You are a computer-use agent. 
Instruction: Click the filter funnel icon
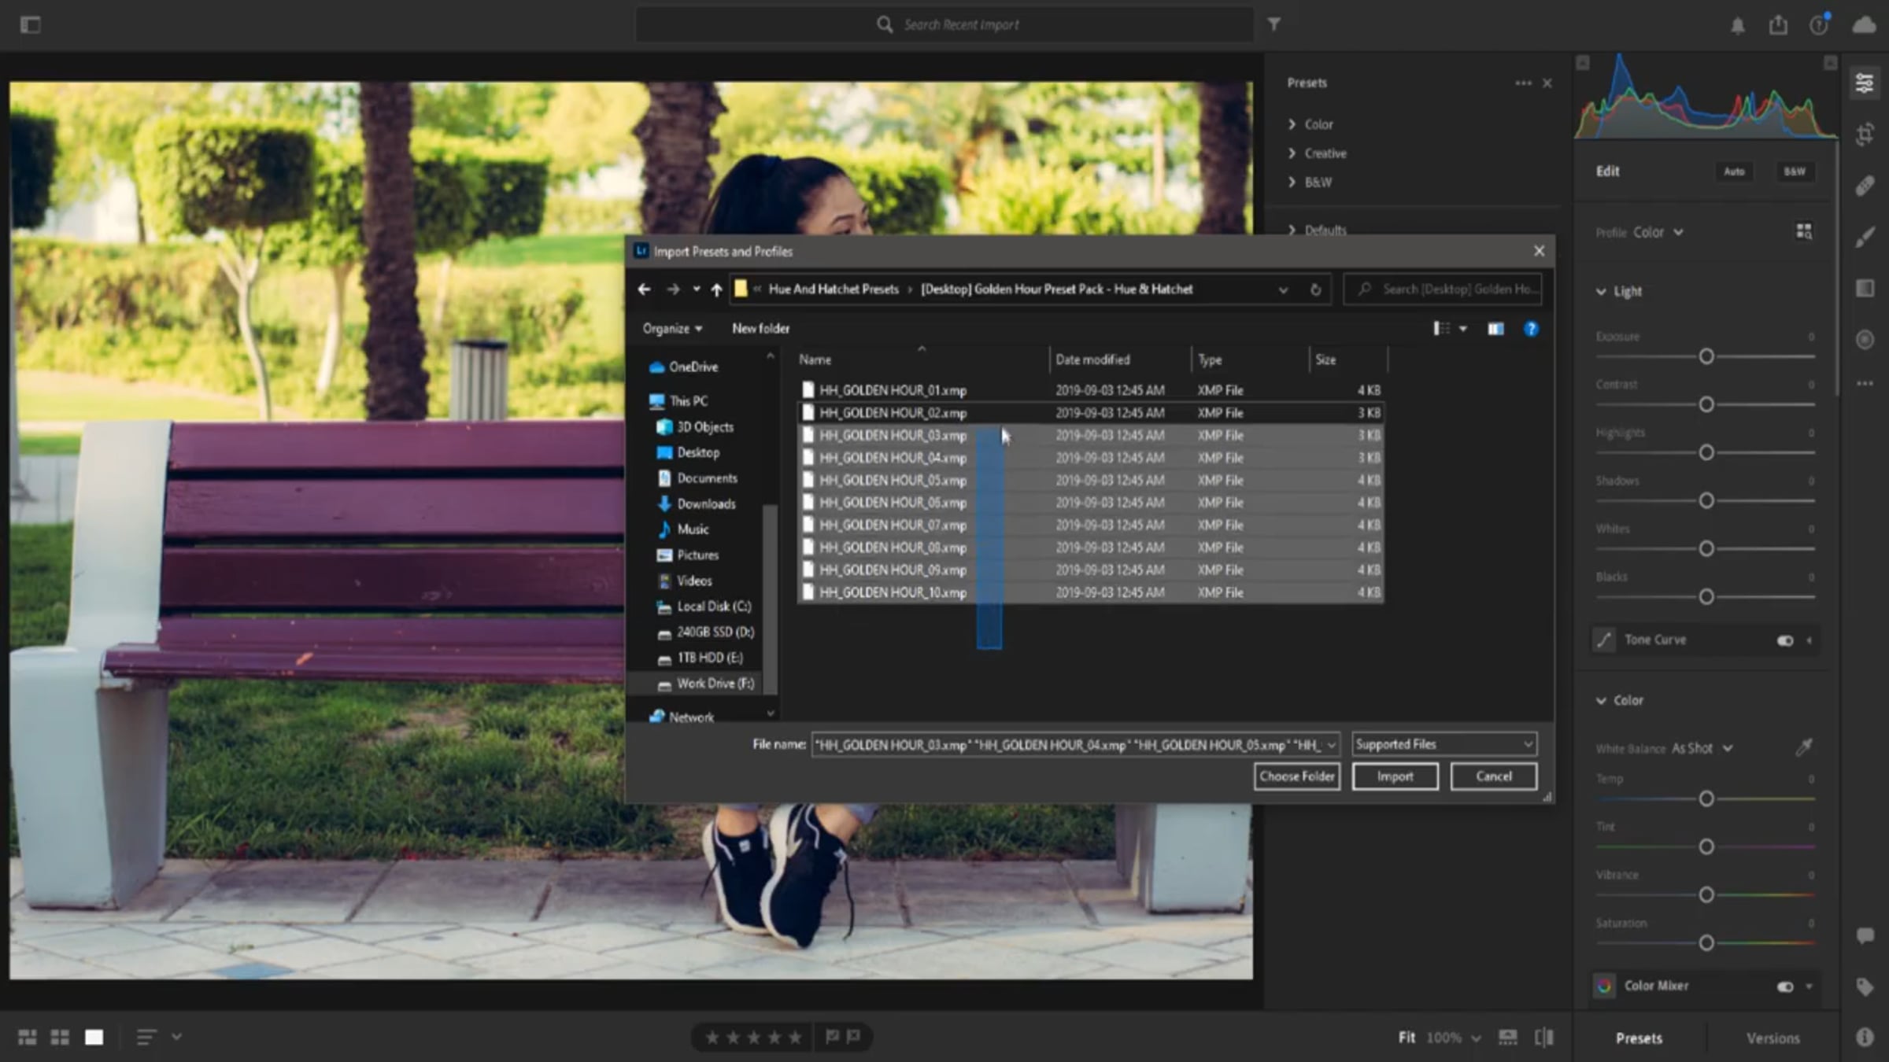pos(1274,24)
